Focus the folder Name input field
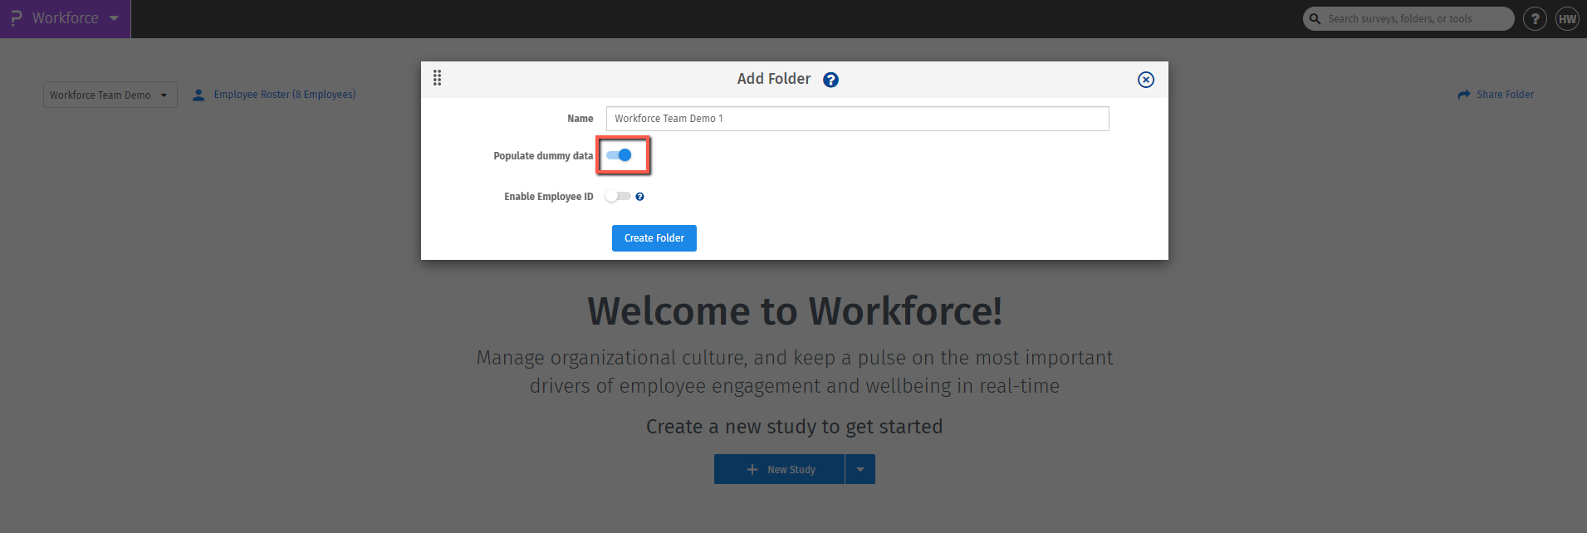This screenshot has height=533, width=1587. [858, 119]
